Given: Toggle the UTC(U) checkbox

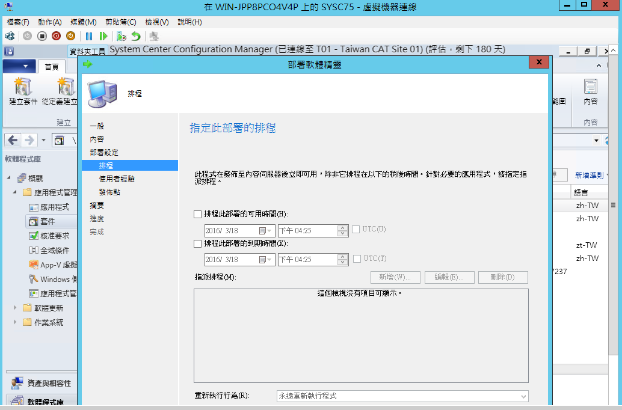Looking at the screenshot, I should point(356,229).
